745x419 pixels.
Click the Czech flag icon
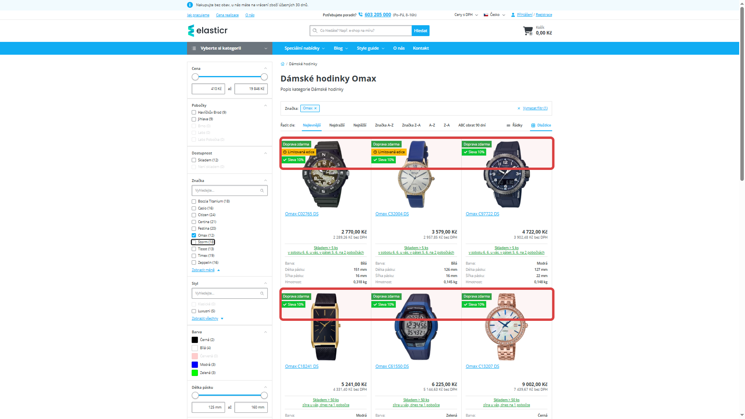[486, 15]
